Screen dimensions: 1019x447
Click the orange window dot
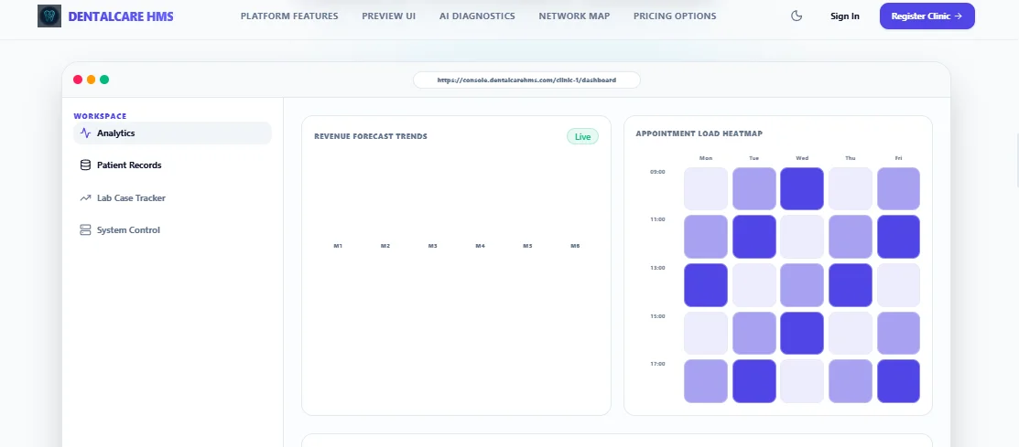[91, 80]
